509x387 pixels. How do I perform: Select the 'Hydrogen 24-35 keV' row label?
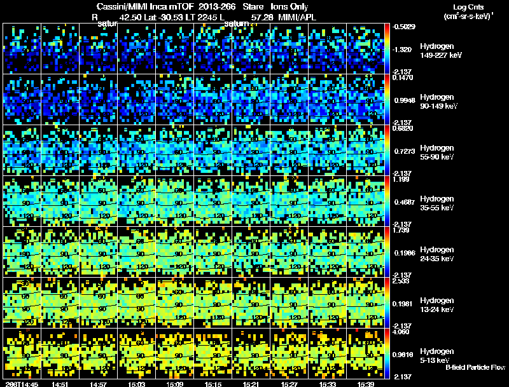tap(437, 254)
